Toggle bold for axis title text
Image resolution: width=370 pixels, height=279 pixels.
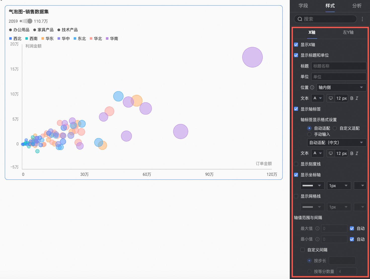point(352,98)
